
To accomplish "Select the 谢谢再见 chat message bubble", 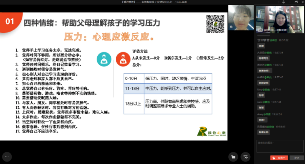I will tap(264, 58).
